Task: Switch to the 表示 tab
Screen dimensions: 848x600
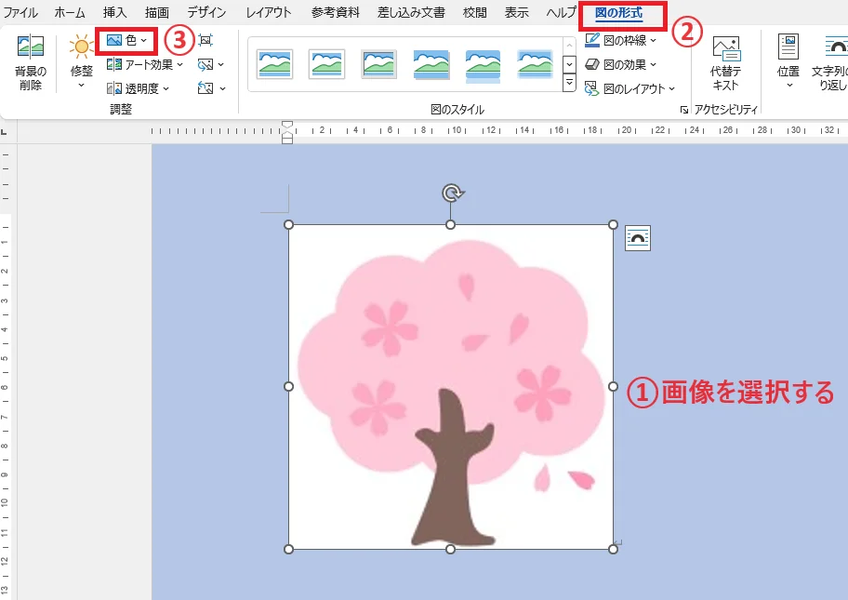Action: pyautogui.click(x=516, y=12)
